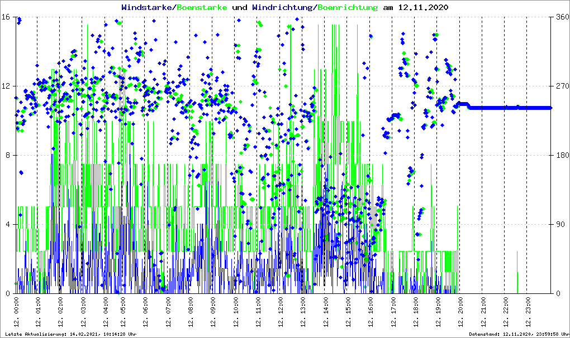Screen dimensions: 570x338
Task: Click the 'Windrichtung' title word
Action: 283,7
